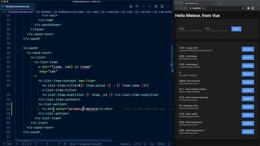Image resolution: width=260 pixels, height=146 pixels.
Task: Delete the $300 - after fixing layout 2 item
Action: [x=248, y=131]
